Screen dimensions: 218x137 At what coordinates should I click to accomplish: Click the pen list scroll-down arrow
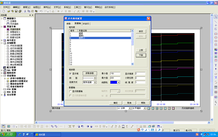coord(132,64)
